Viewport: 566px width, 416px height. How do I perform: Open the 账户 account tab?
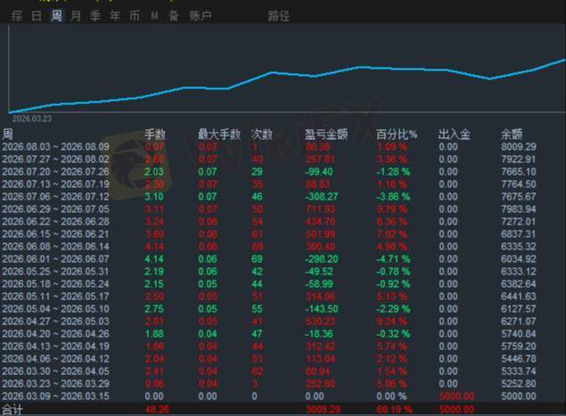click(x=201, y=16)
